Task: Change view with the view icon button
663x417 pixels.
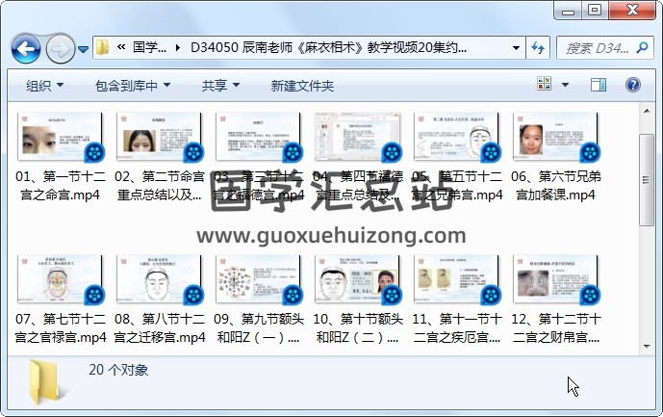Action: pyautogui.click(x=544, y=86)
